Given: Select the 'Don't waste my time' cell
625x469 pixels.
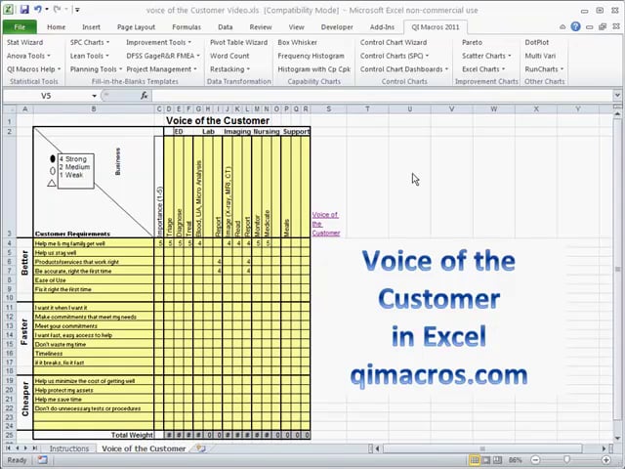Looking at the screenshot, I should click(x=94, y=344).
